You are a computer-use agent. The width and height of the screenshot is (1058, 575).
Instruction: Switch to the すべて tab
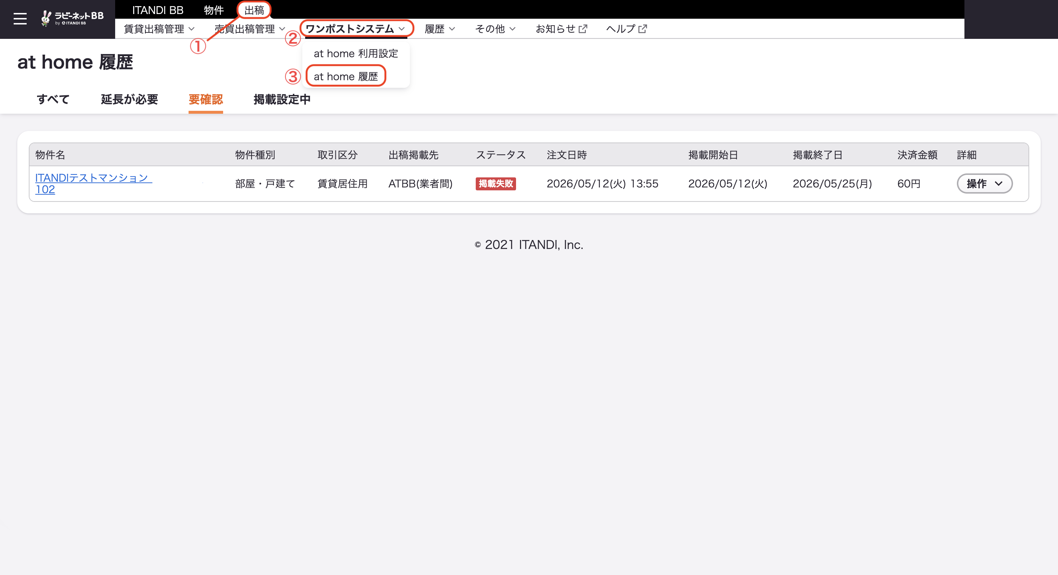click(53, 99)
